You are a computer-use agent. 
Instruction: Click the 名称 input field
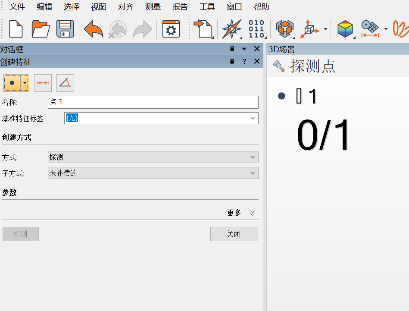[x=153, y=102]
